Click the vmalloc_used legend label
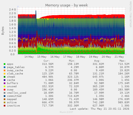 tap(17, 93)
